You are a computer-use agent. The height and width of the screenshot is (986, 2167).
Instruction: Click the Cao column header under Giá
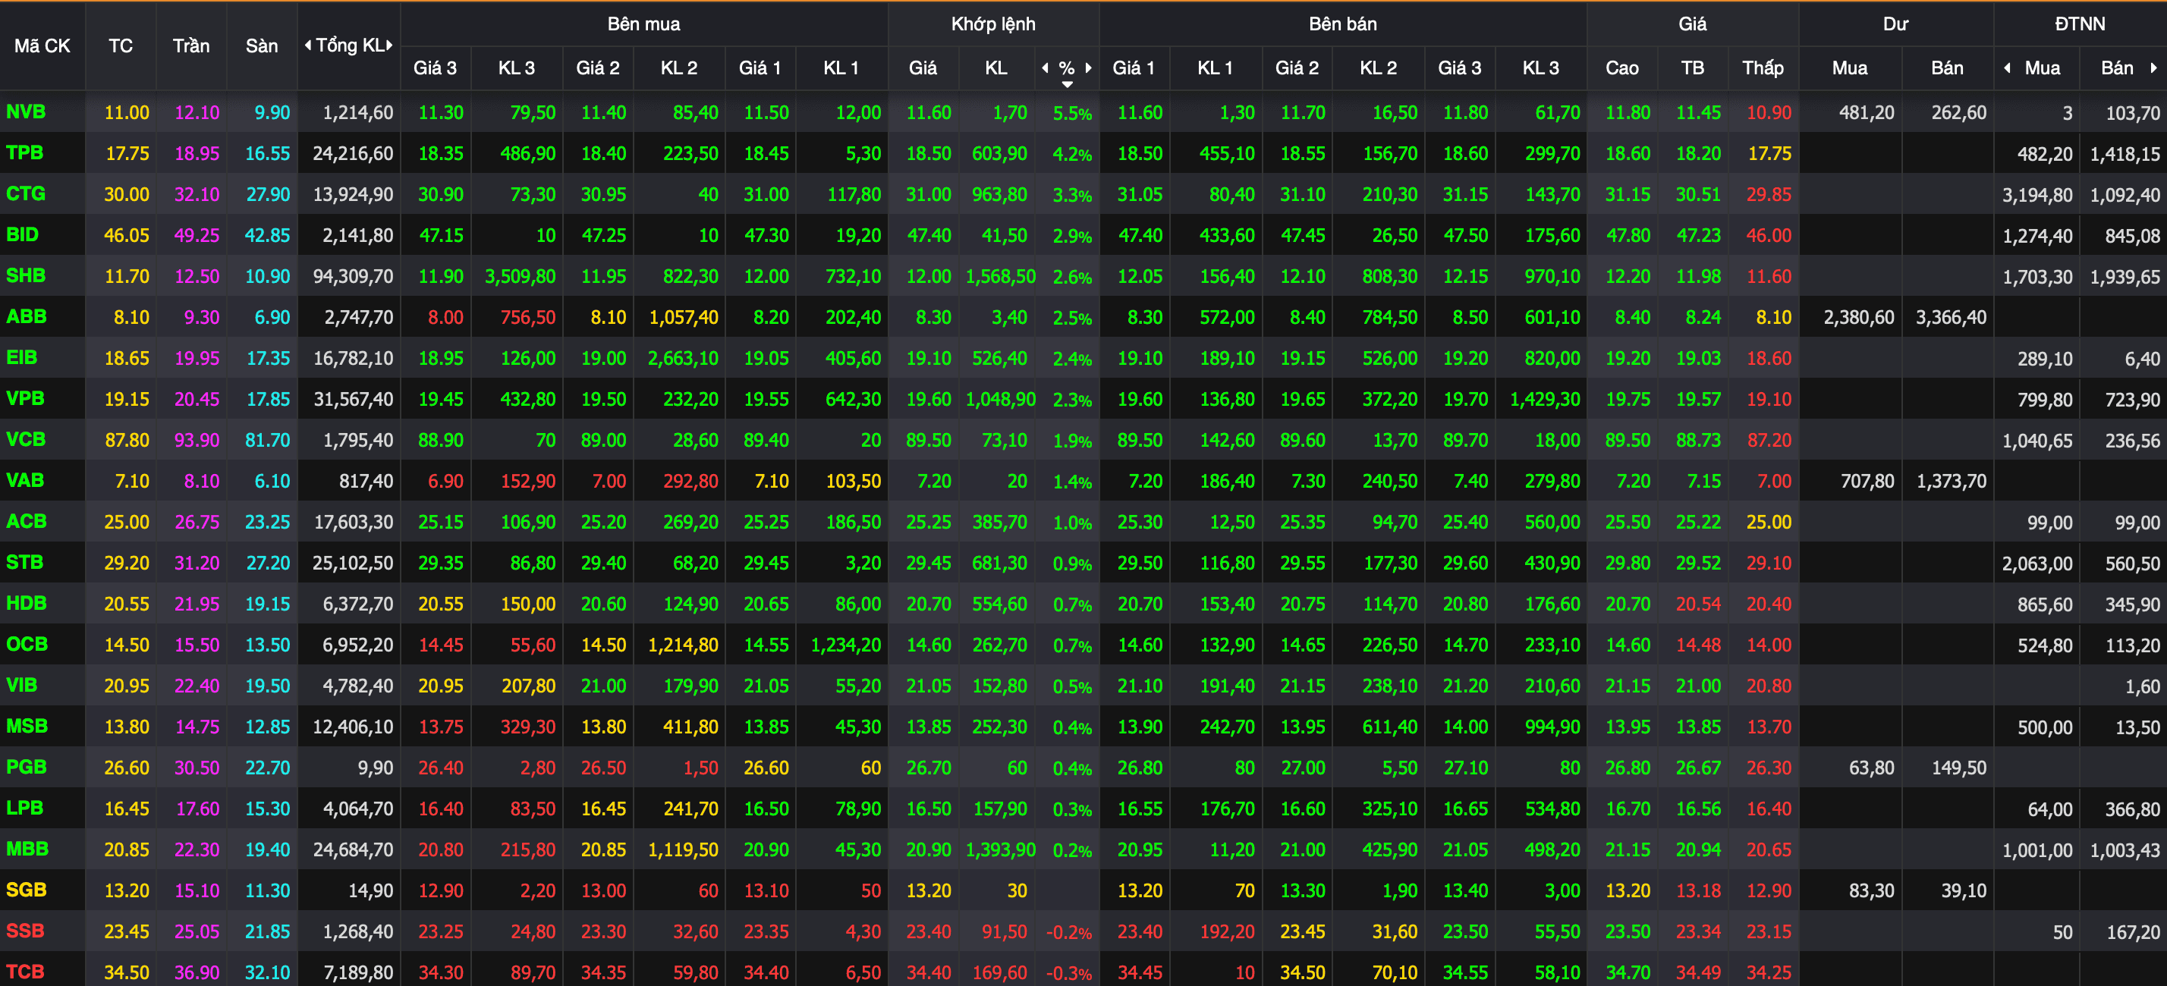coord(1622,68)
